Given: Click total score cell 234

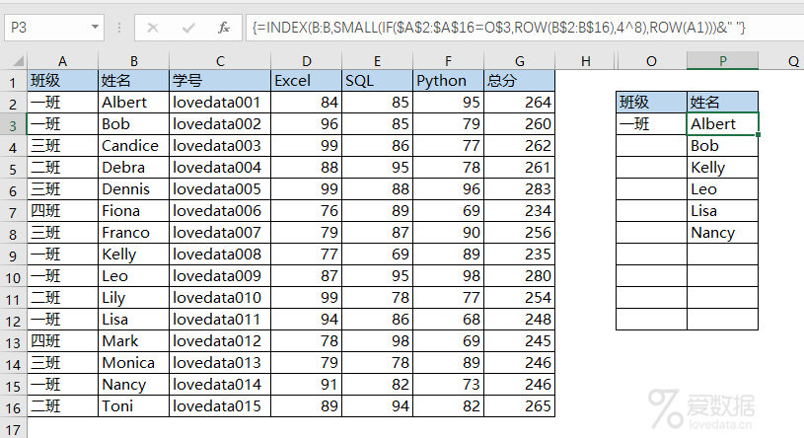Looking at the screenshot, I should (x=520, y=211).
